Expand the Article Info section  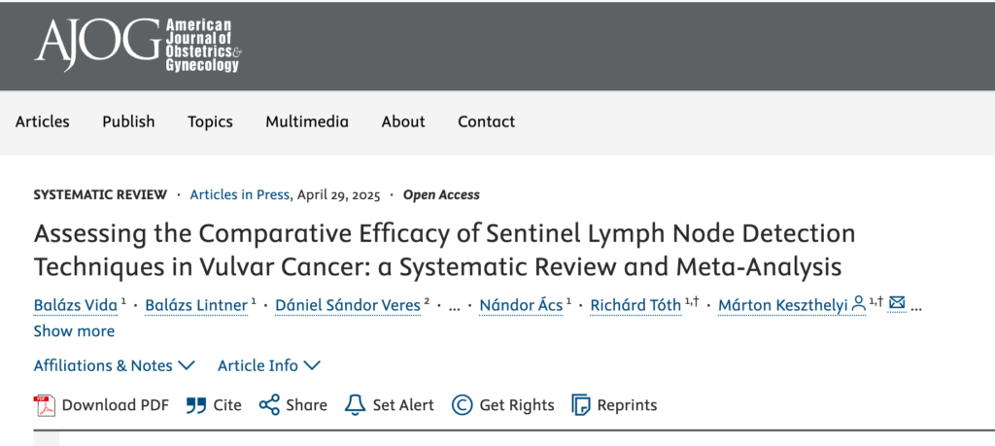click(x=269, y=365)
